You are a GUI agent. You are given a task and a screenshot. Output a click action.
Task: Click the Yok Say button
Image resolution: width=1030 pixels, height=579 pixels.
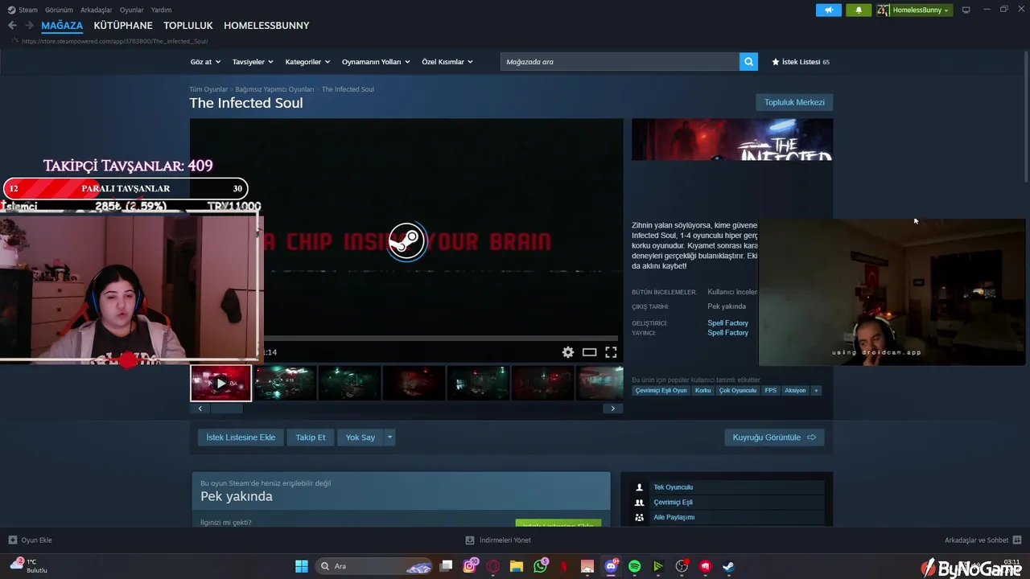(x=360, y=437)
